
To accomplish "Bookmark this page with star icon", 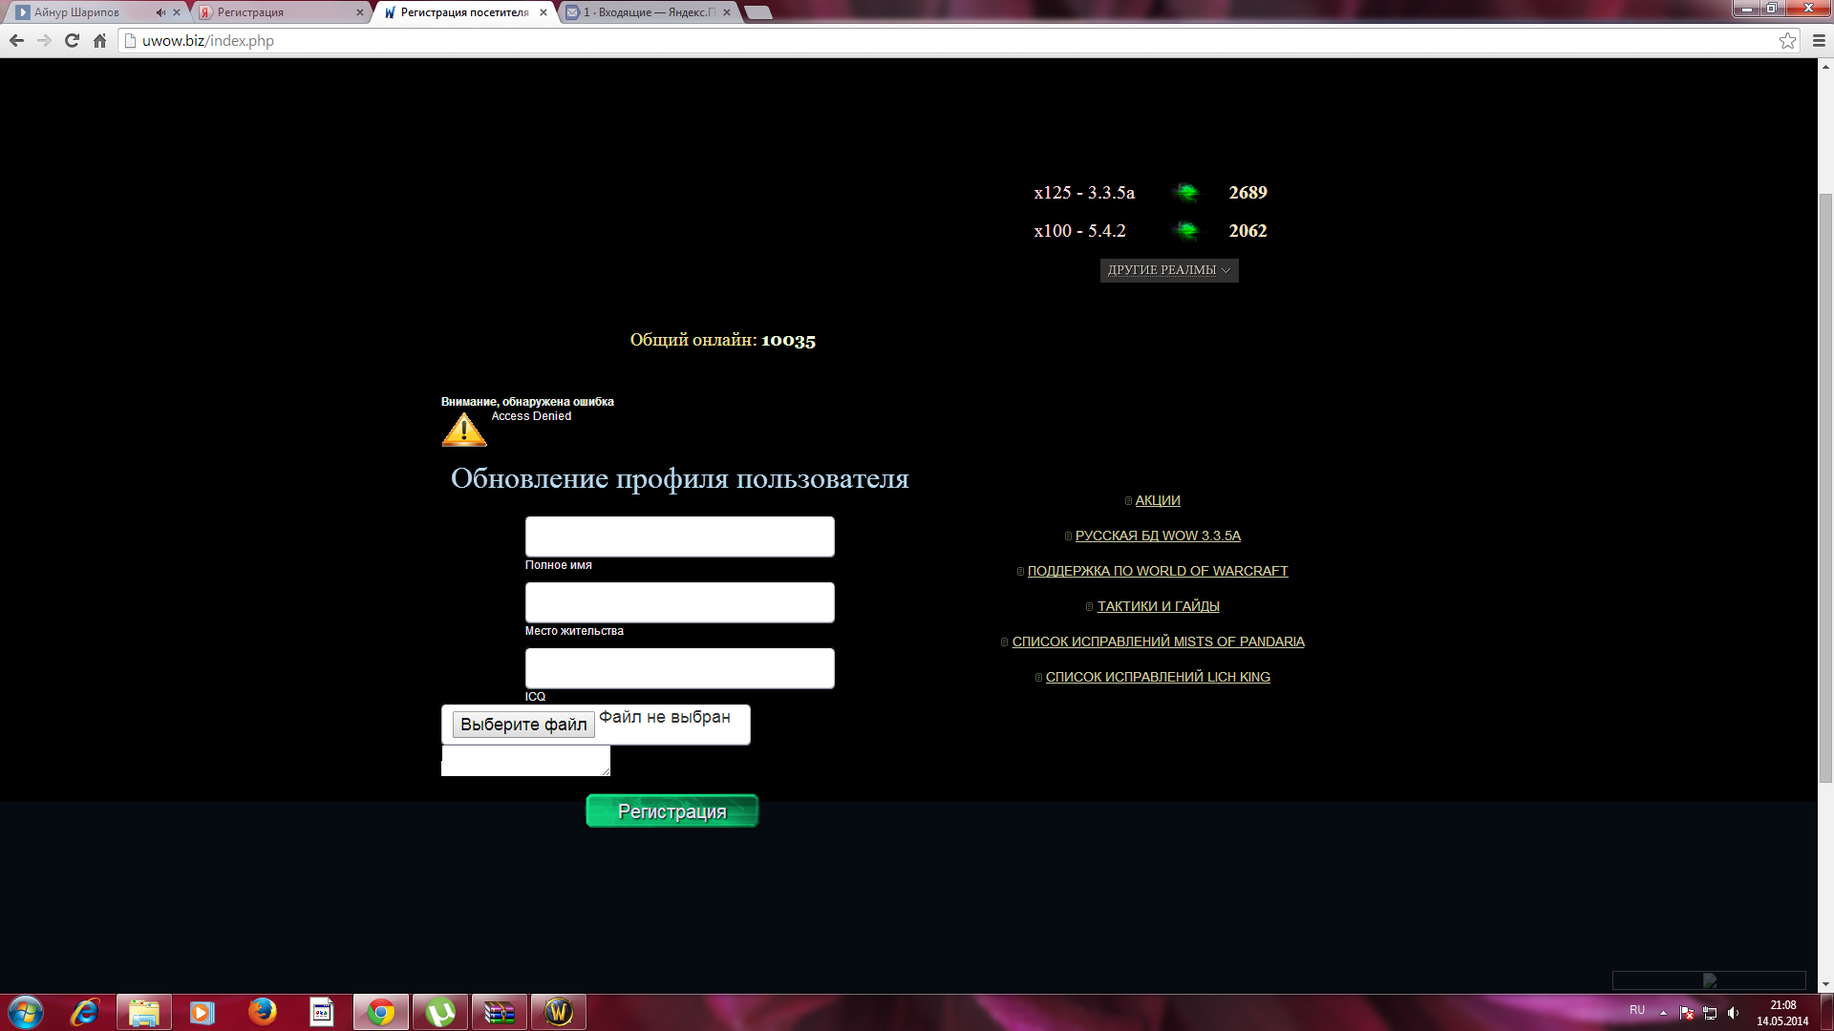I will [1787, 40].
